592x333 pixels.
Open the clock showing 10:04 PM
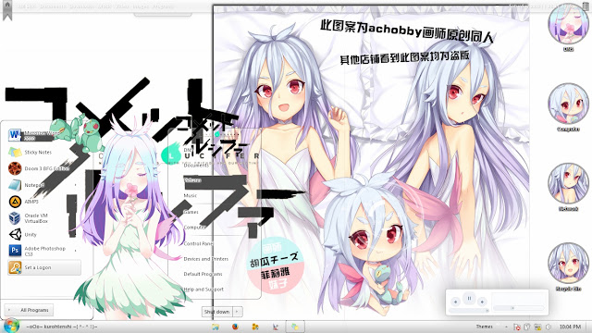[570, 327]
